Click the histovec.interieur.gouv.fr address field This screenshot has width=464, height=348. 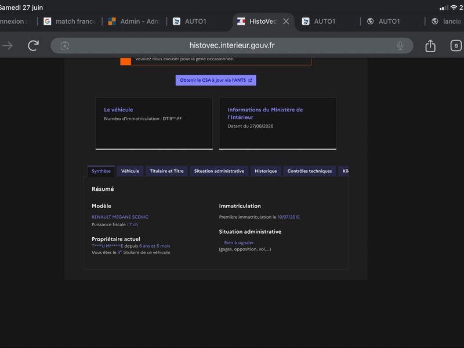[231, 46]
